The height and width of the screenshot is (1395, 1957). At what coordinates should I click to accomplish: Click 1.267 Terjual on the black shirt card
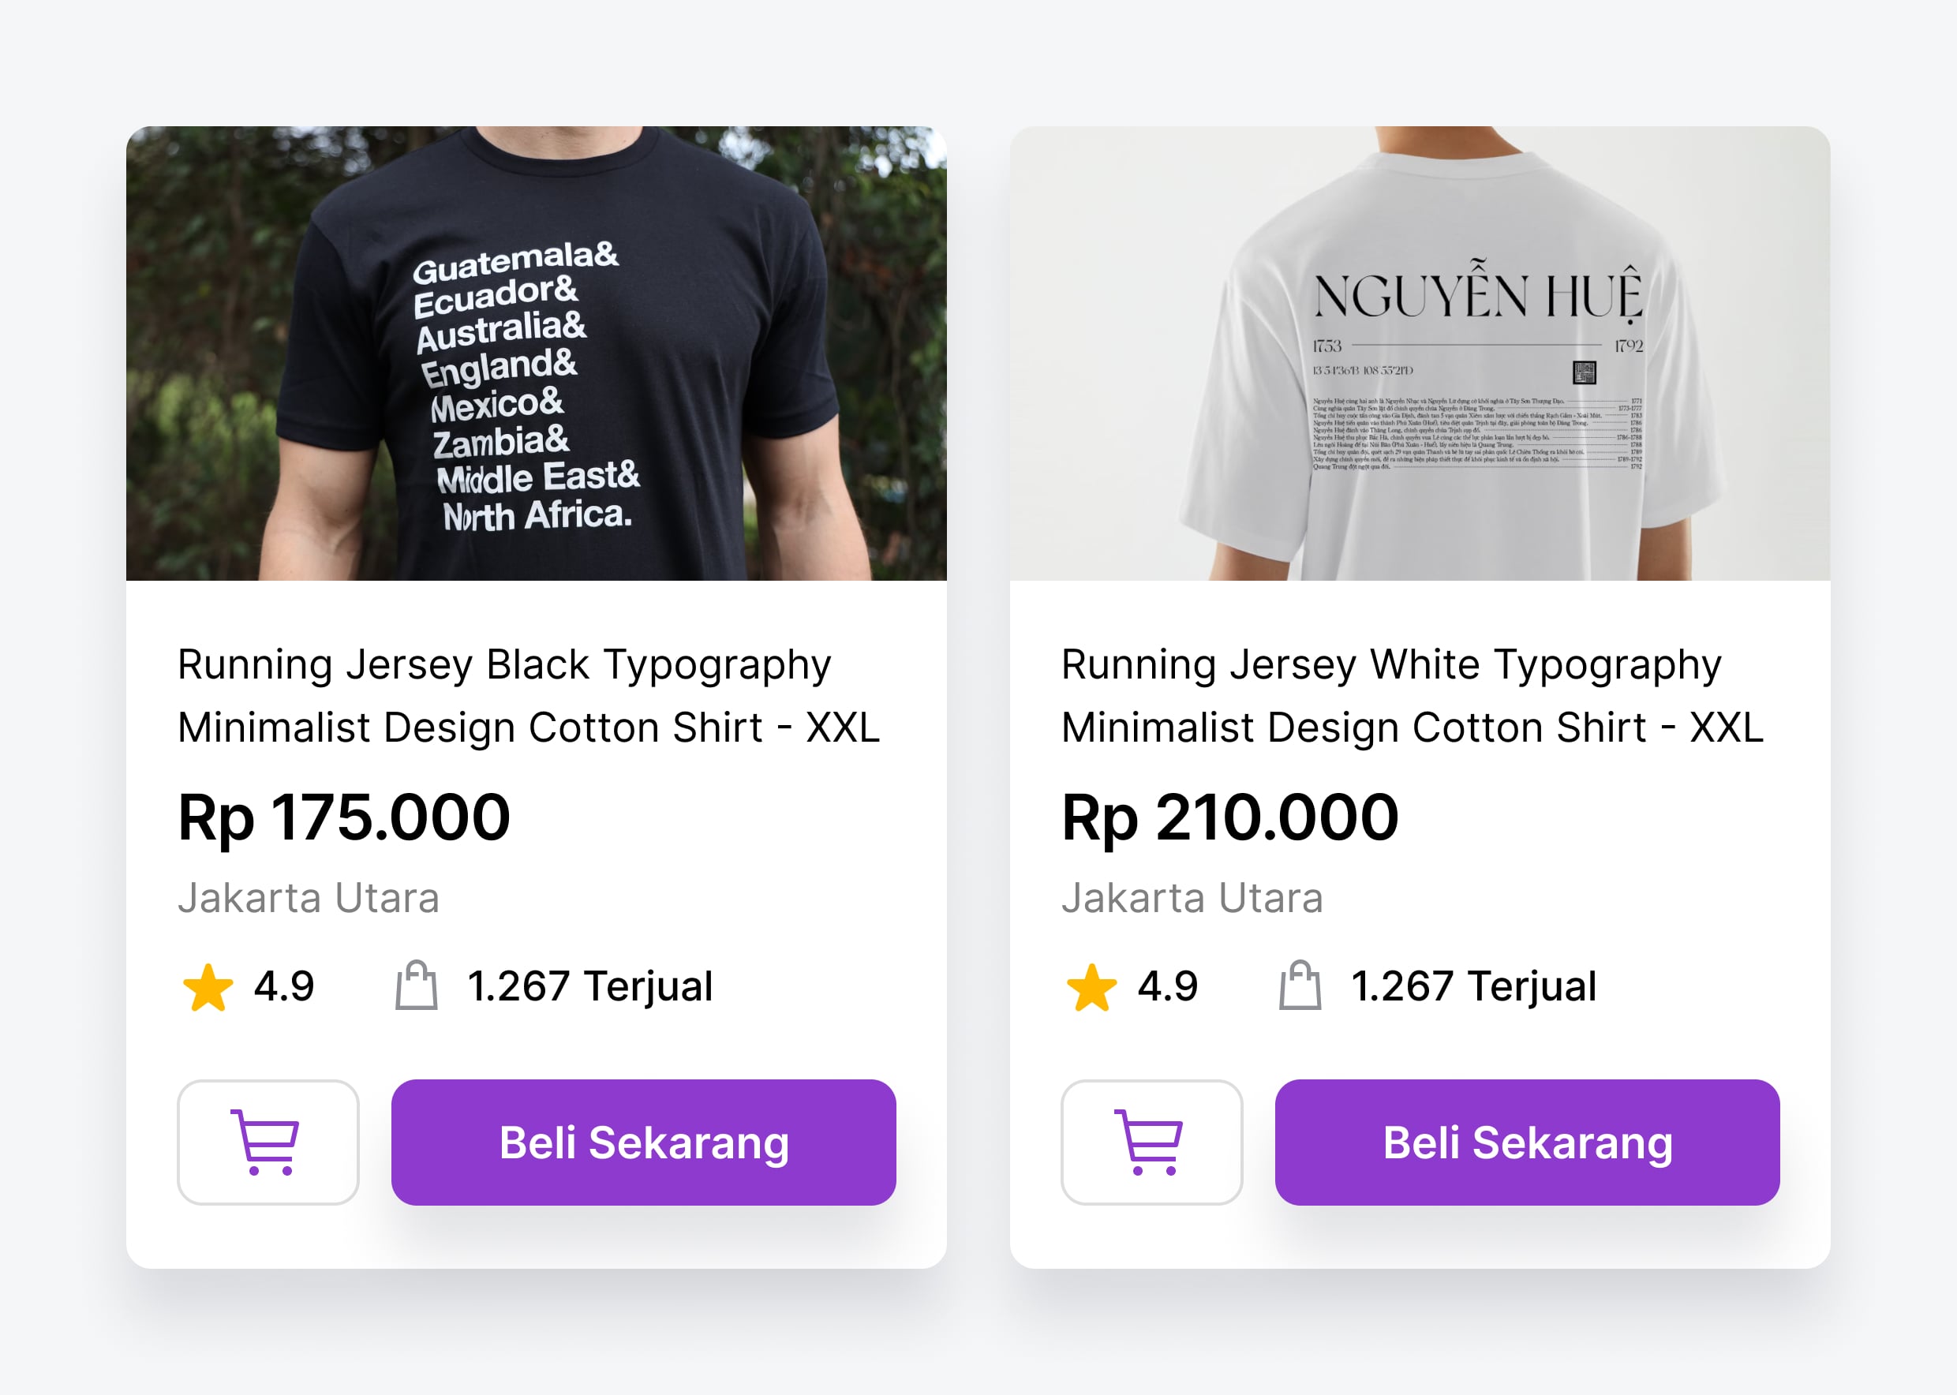pyautogui.click(x=589, y=986)
